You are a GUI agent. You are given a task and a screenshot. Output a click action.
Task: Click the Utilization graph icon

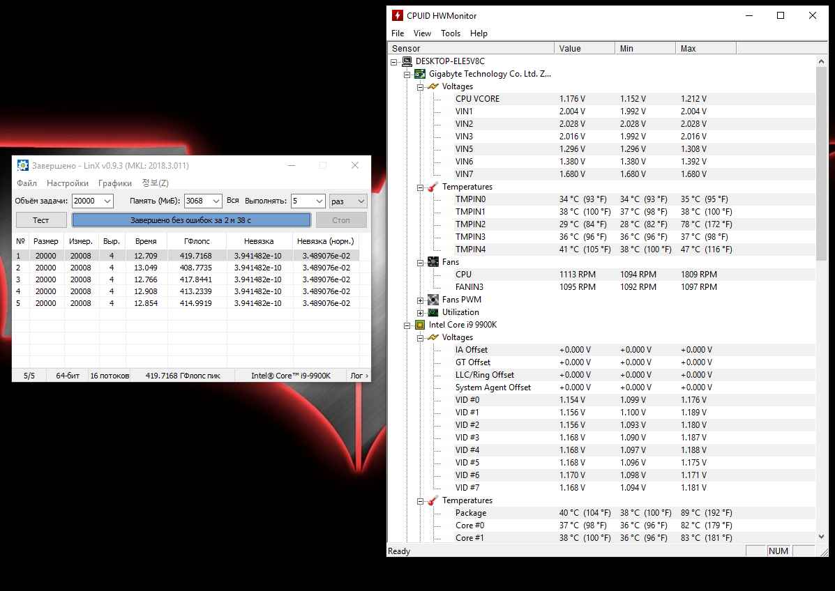click(x=433, y=312)
